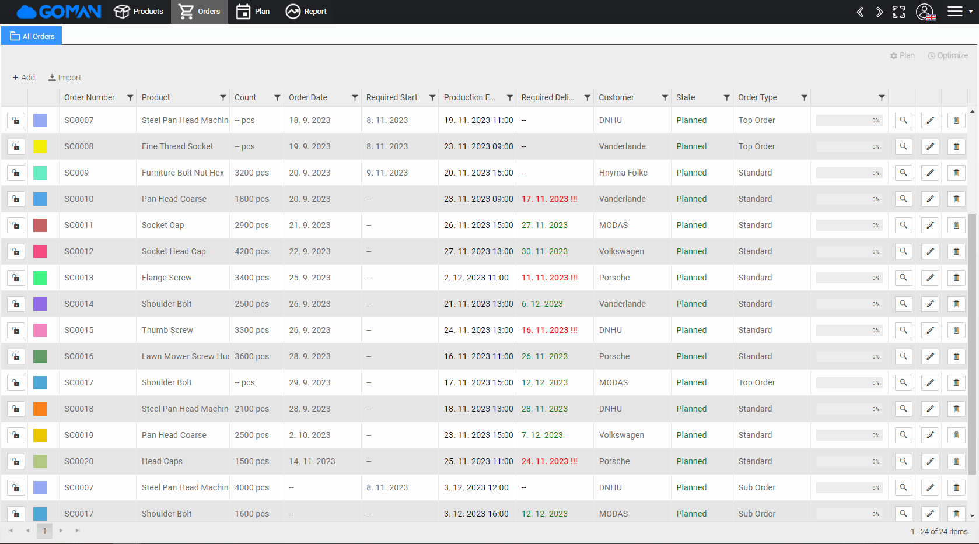Open the Products section

coord(138,12)
